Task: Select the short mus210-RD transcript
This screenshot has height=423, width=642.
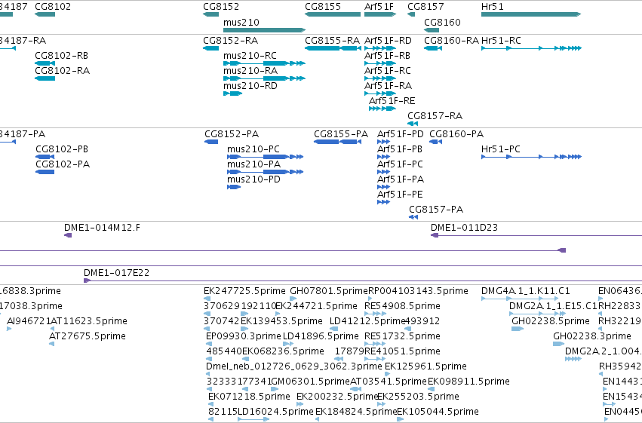Action: point(232,93)
